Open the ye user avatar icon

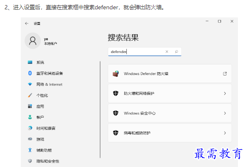(x=33, y=41)
